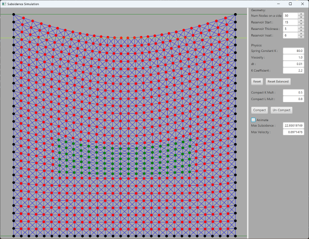The width and height of the screenshot is (309, 239).
Task: Enable the Animate checkbox
Action: click(253, 120)
